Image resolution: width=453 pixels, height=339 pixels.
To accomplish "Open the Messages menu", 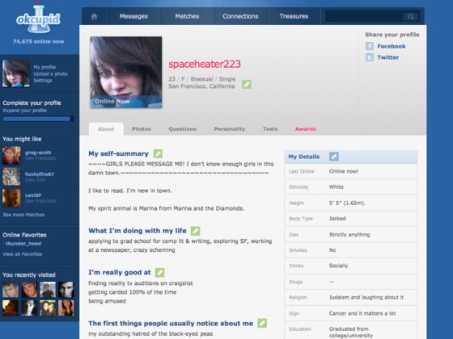I will (133, 16).
